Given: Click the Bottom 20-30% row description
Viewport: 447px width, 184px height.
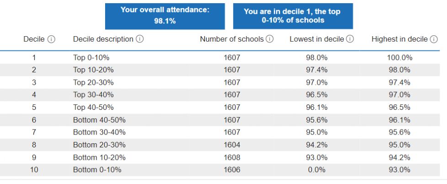Looking at the screenshot, I should pos(99,145).
